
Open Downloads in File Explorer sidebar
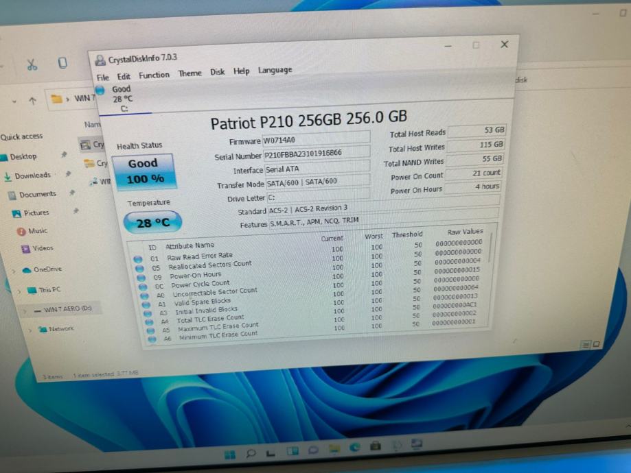(x=32, y=175)
